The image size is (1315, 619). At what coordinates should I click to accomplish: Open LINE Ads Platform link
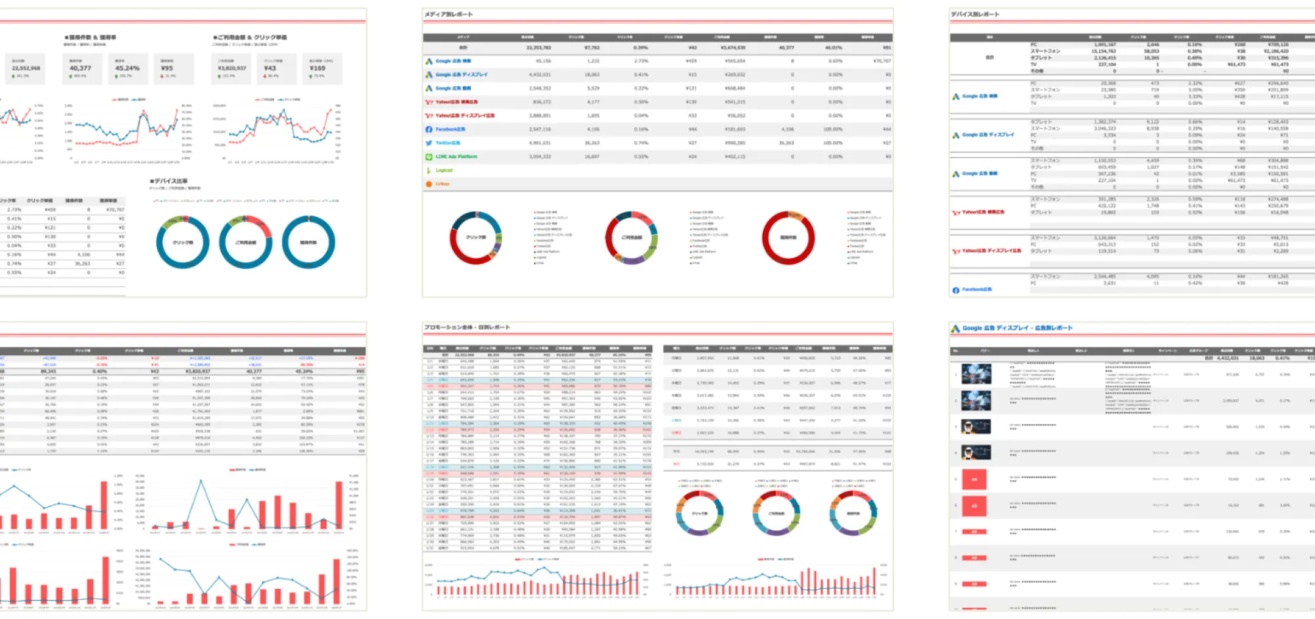456,157
